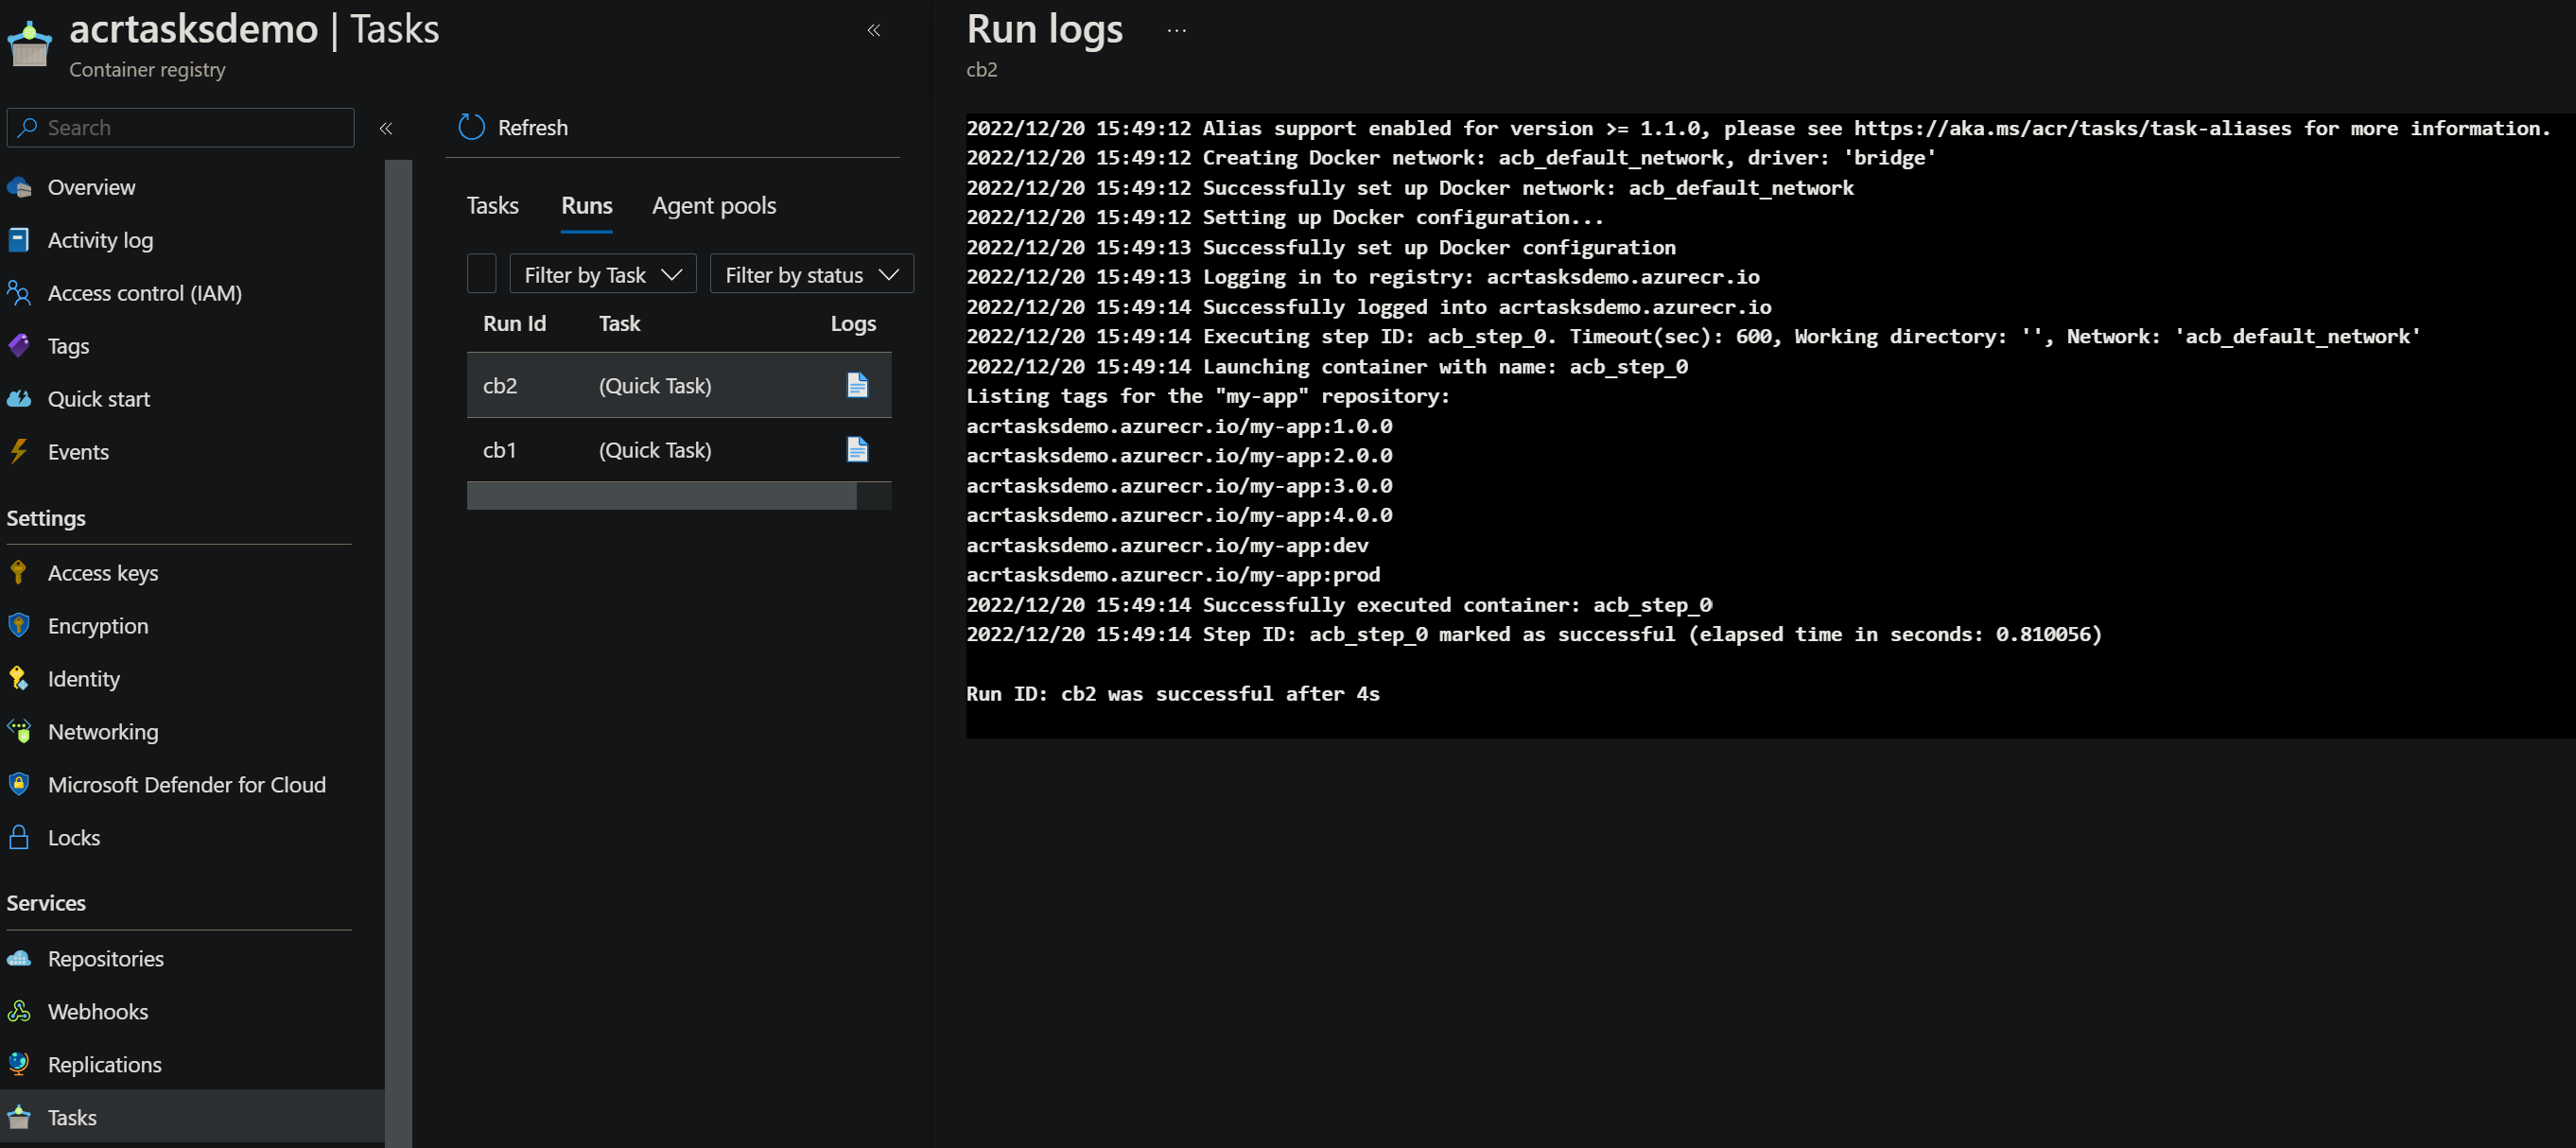
Task: Click the acrtasksdemo container registry icon
Action: click(29, 45)
